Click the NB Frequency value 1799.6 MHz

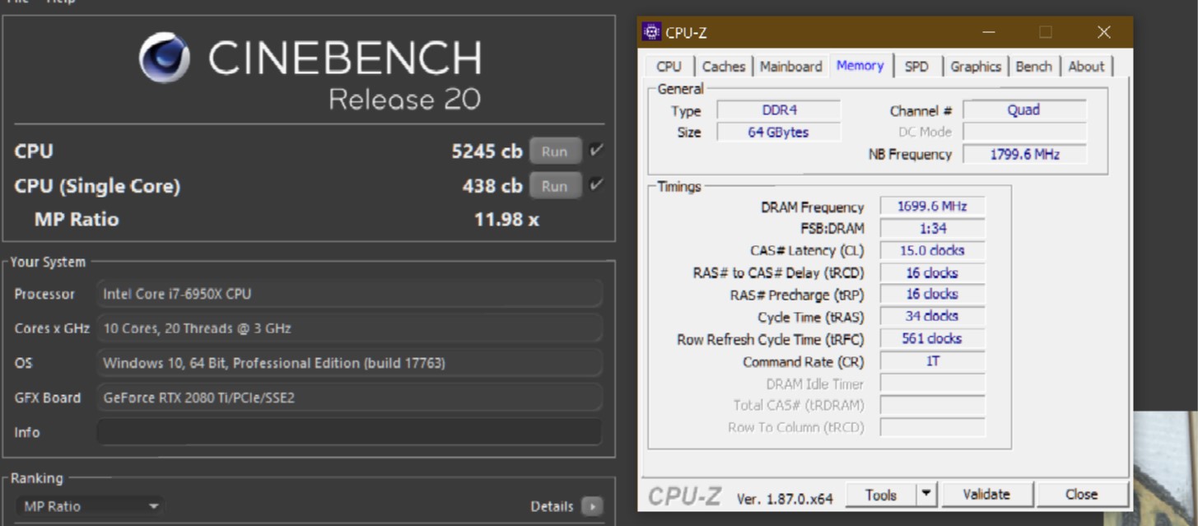tap(1024, 154)
